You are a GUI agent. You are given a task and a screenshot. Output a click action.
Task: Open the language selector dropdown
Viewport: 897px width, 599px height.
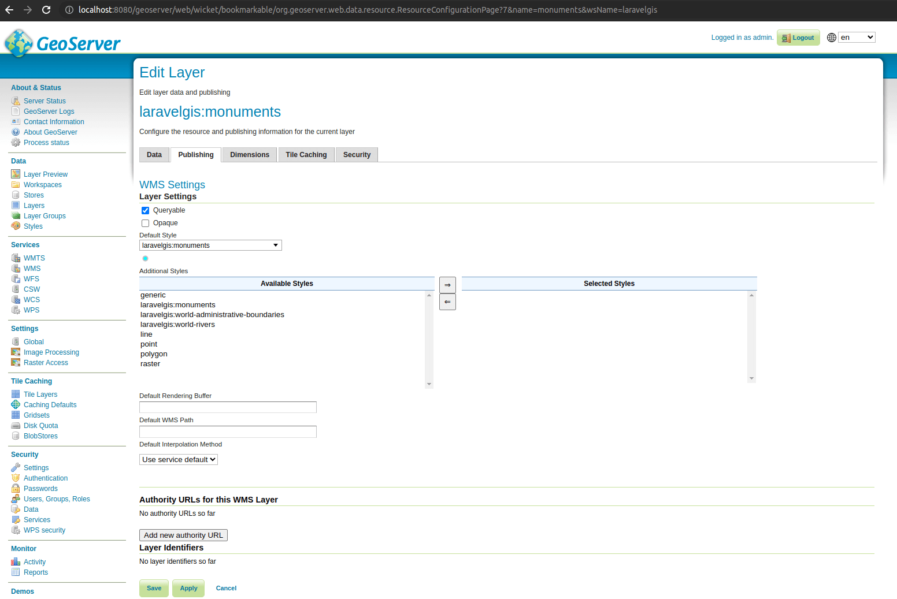coord(857,38)
